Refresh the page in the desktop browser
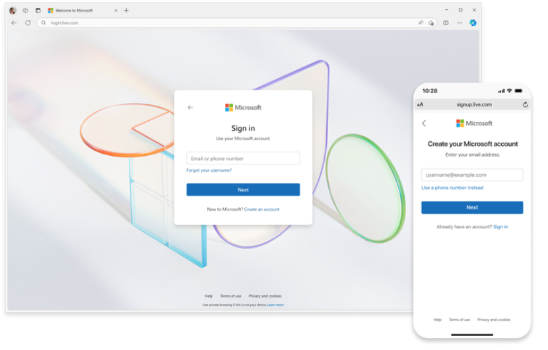Viewport: 548px width, 350px height. coord(28,22)
